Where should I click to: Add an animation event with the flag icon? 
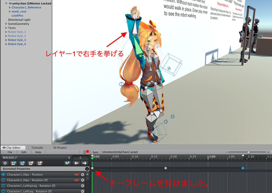pos(67,163)
